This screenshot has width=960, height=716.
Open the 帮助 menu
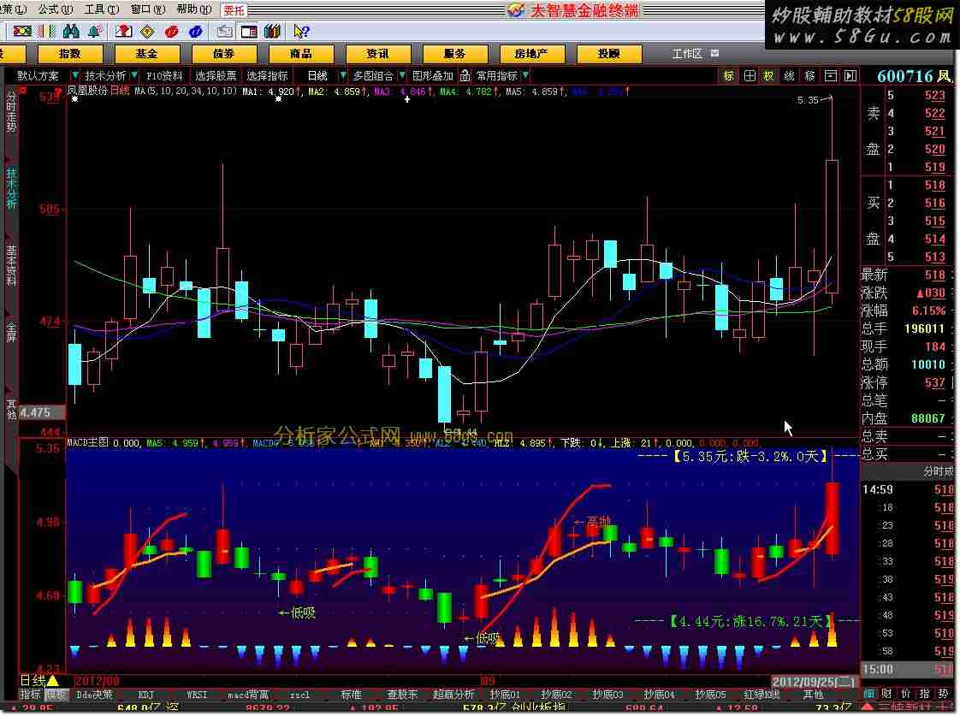(x=194, y=9)
